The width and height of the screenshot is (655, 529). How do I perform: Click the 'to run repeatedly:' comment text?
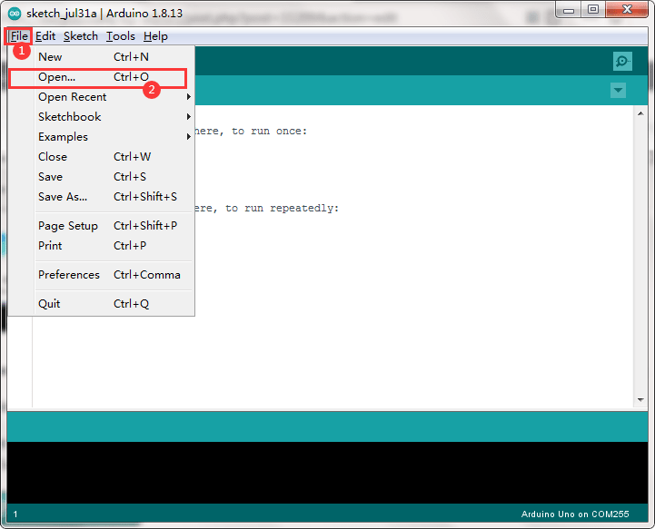(x=282, y=208)
